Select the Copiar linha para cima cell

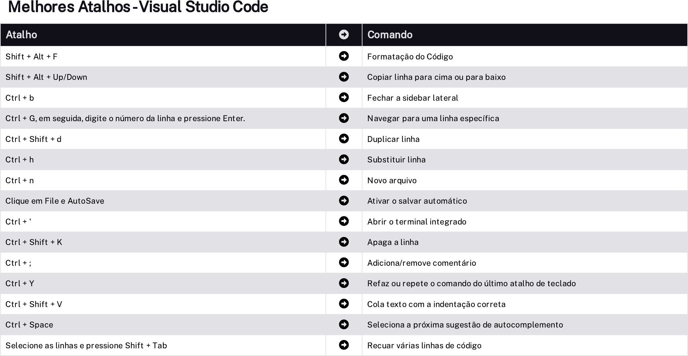(525, 77)
